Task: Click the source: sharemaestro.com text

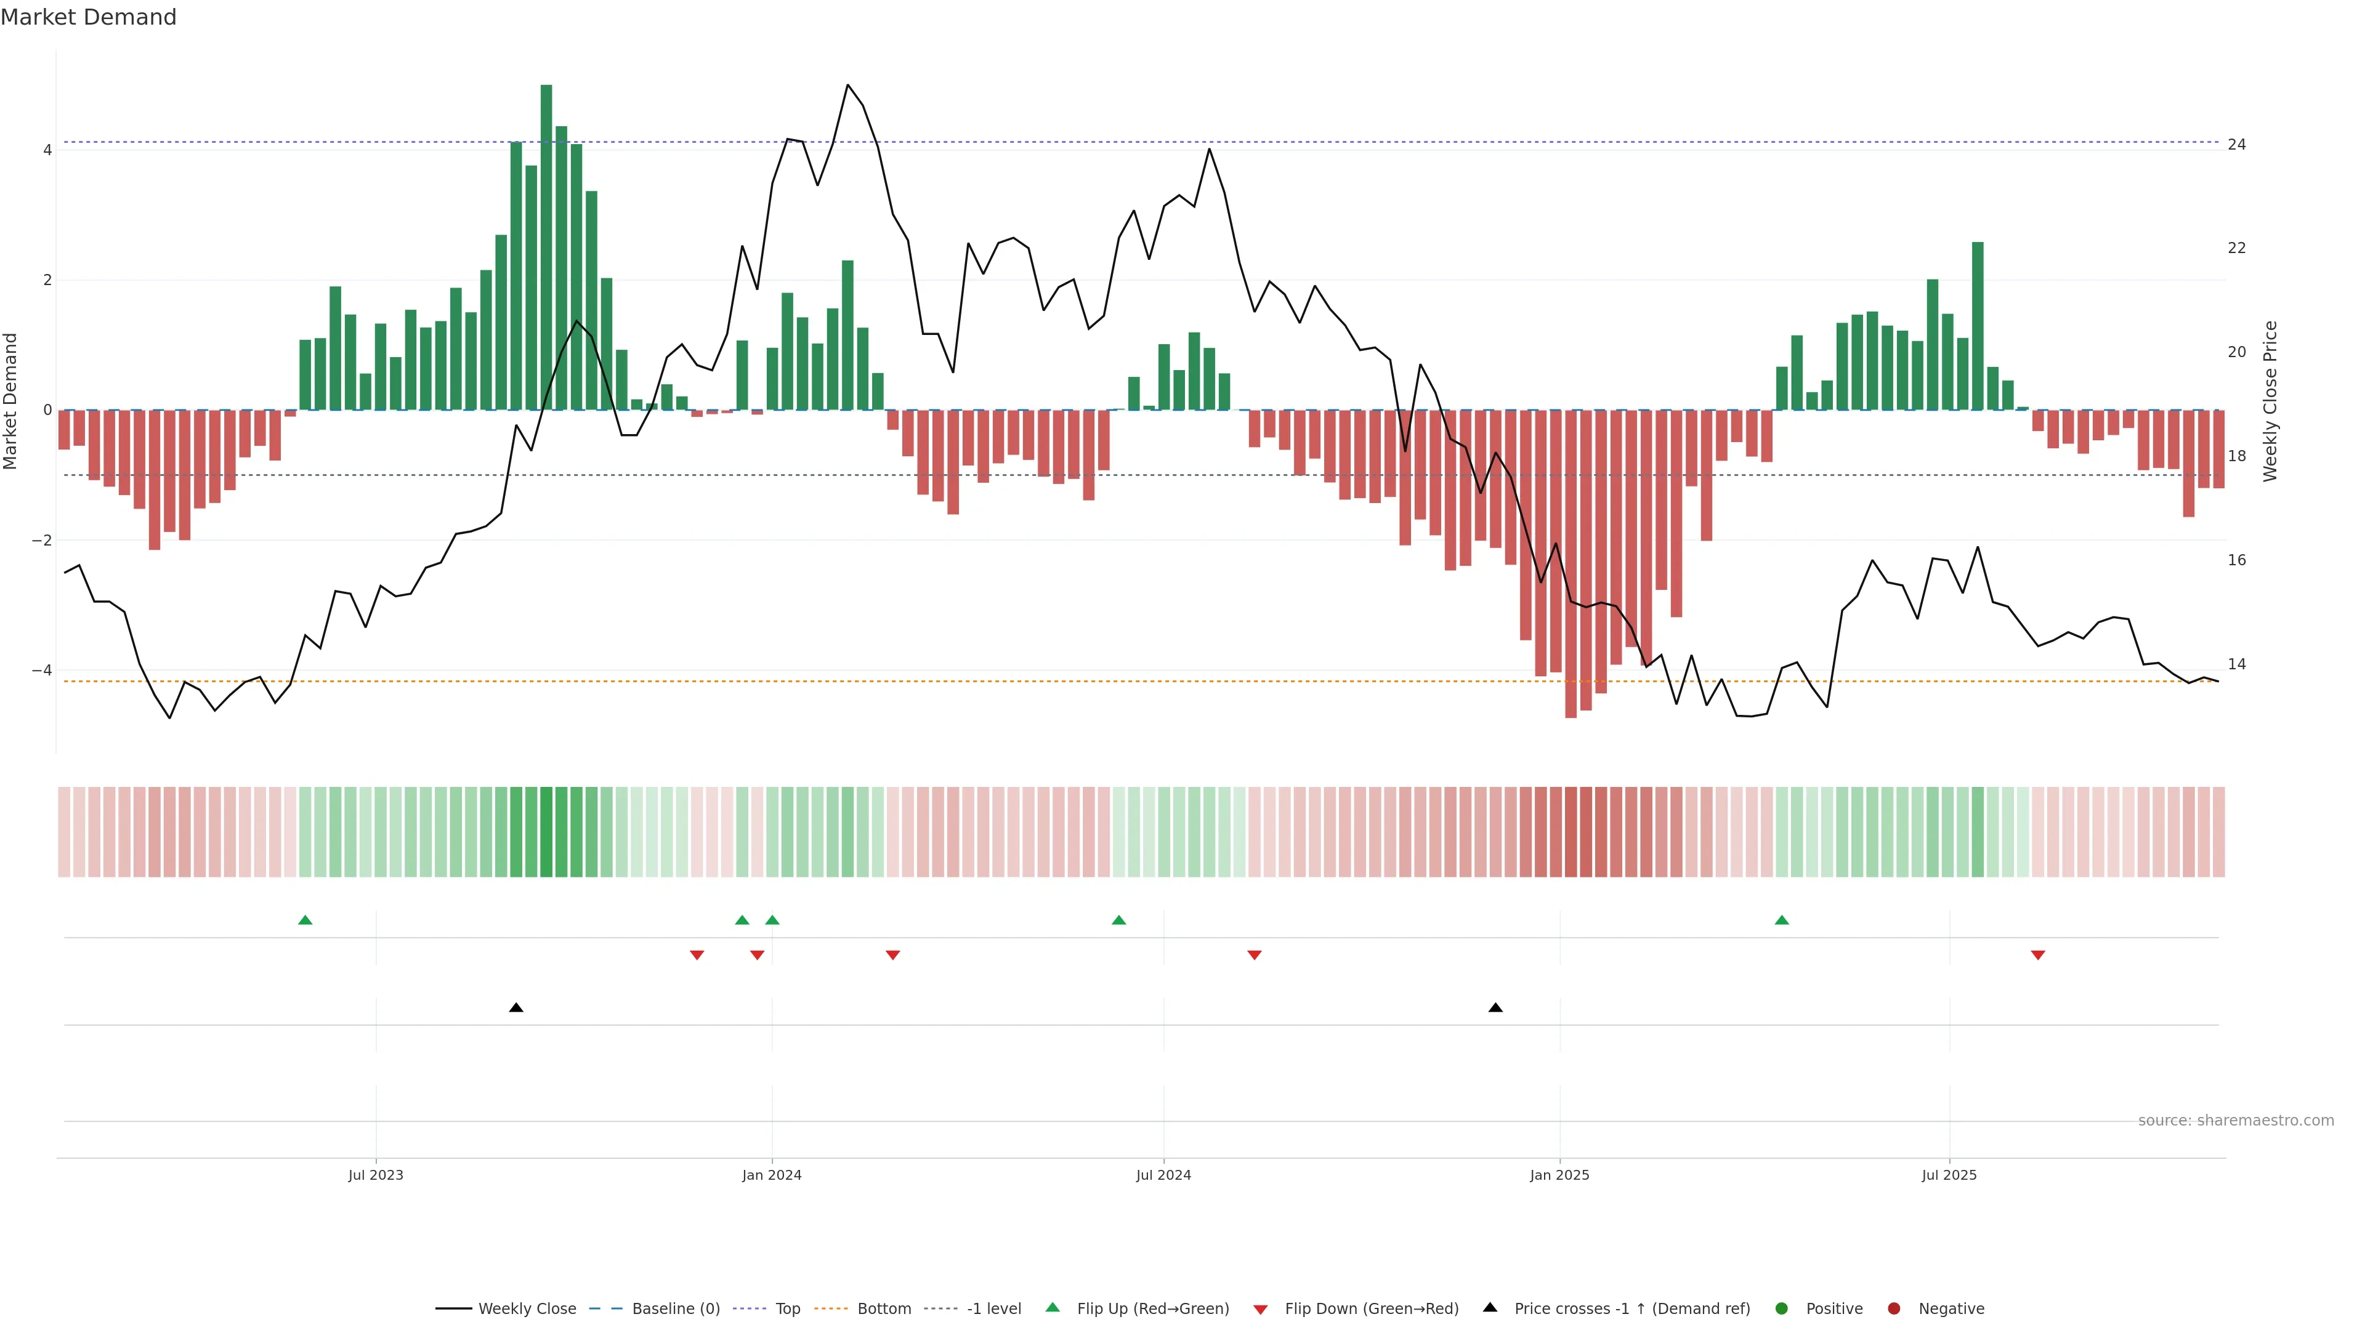Action: 2236,1121
